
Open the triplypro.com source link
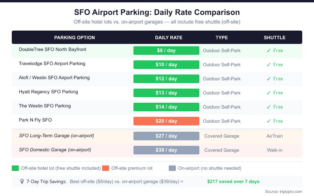[x=288, y=191]
